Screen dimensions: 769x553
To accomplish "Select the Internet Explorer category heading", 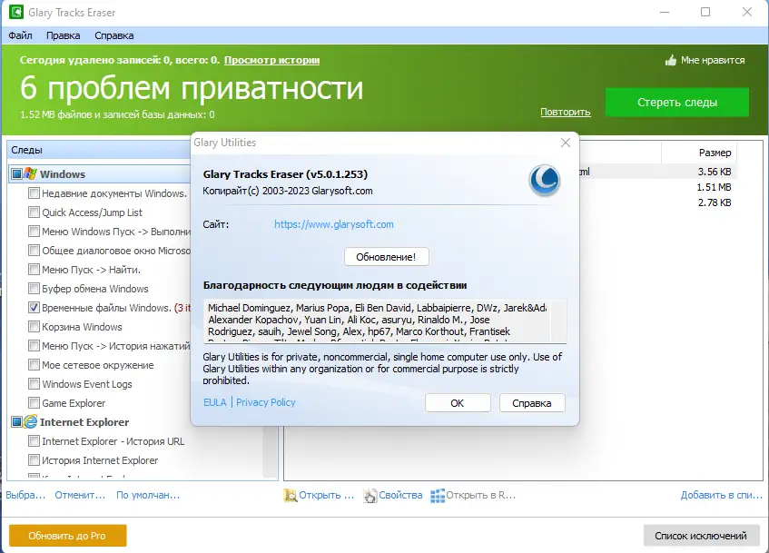I will coord(84,422).
